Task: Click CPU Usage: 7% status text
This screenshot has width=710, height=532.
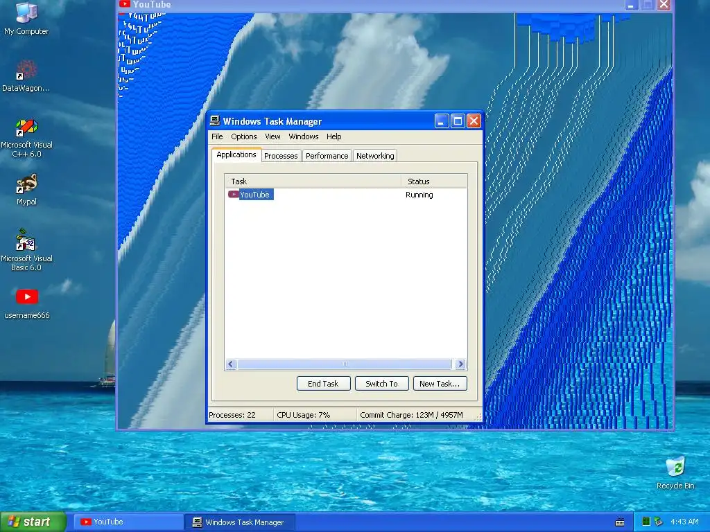Action: [x=304, y=415]
